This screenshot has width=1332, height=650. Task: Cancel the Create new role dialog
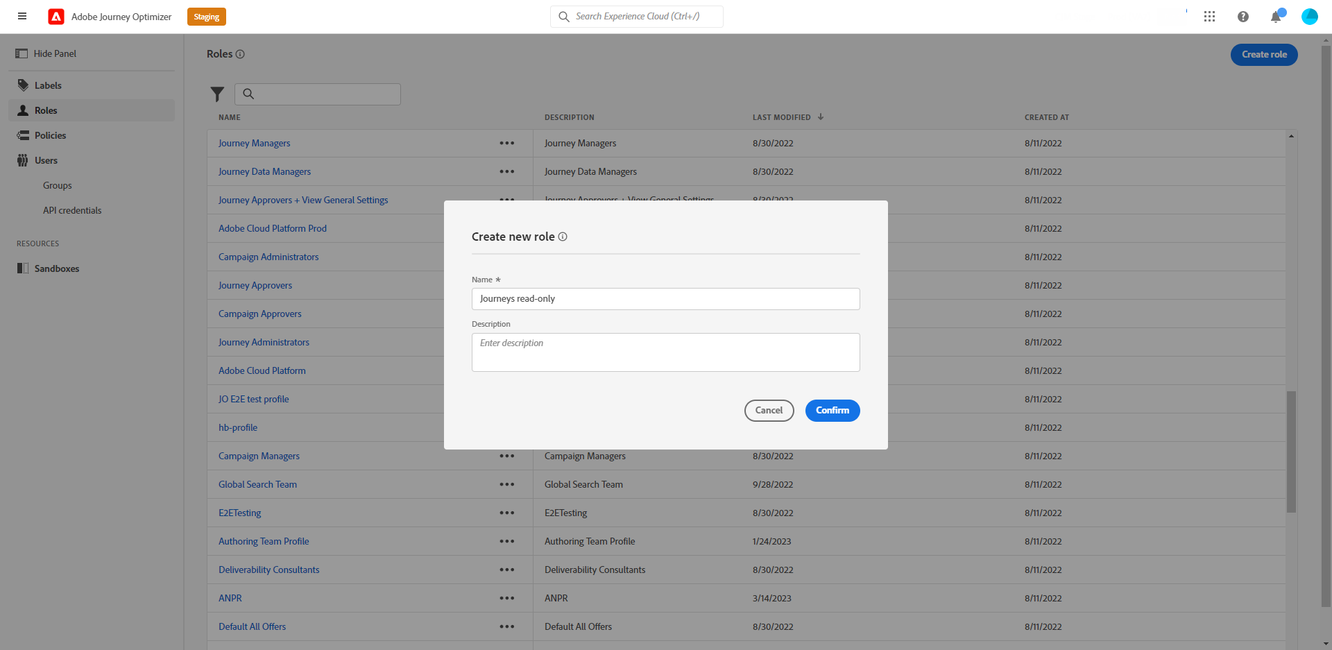(769, 411)
